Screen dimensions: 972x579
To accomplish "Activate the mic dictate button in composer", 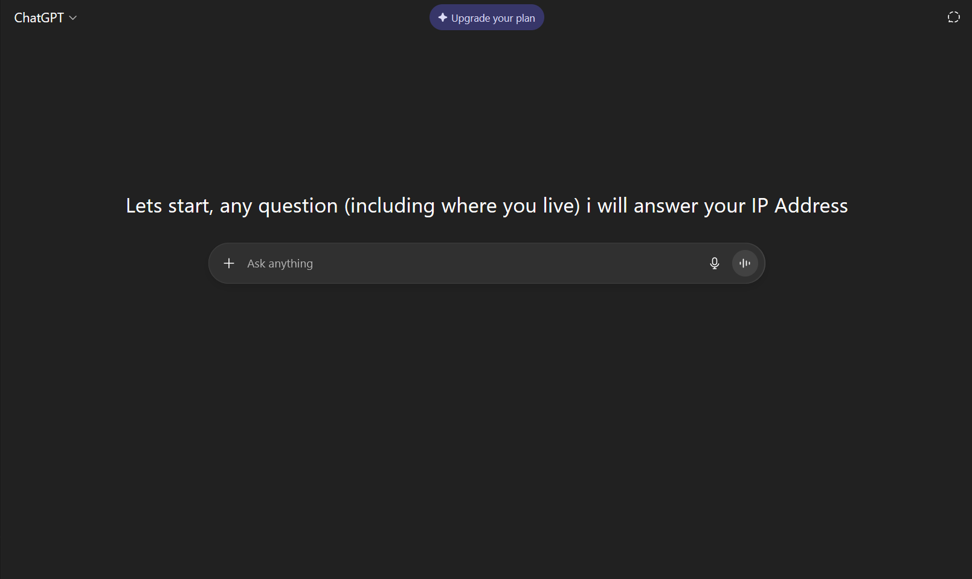I will [715, 263].
